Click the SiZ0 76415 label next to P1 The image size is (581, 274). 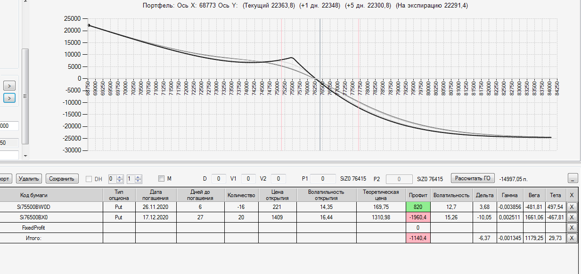(x=353, y=179)
